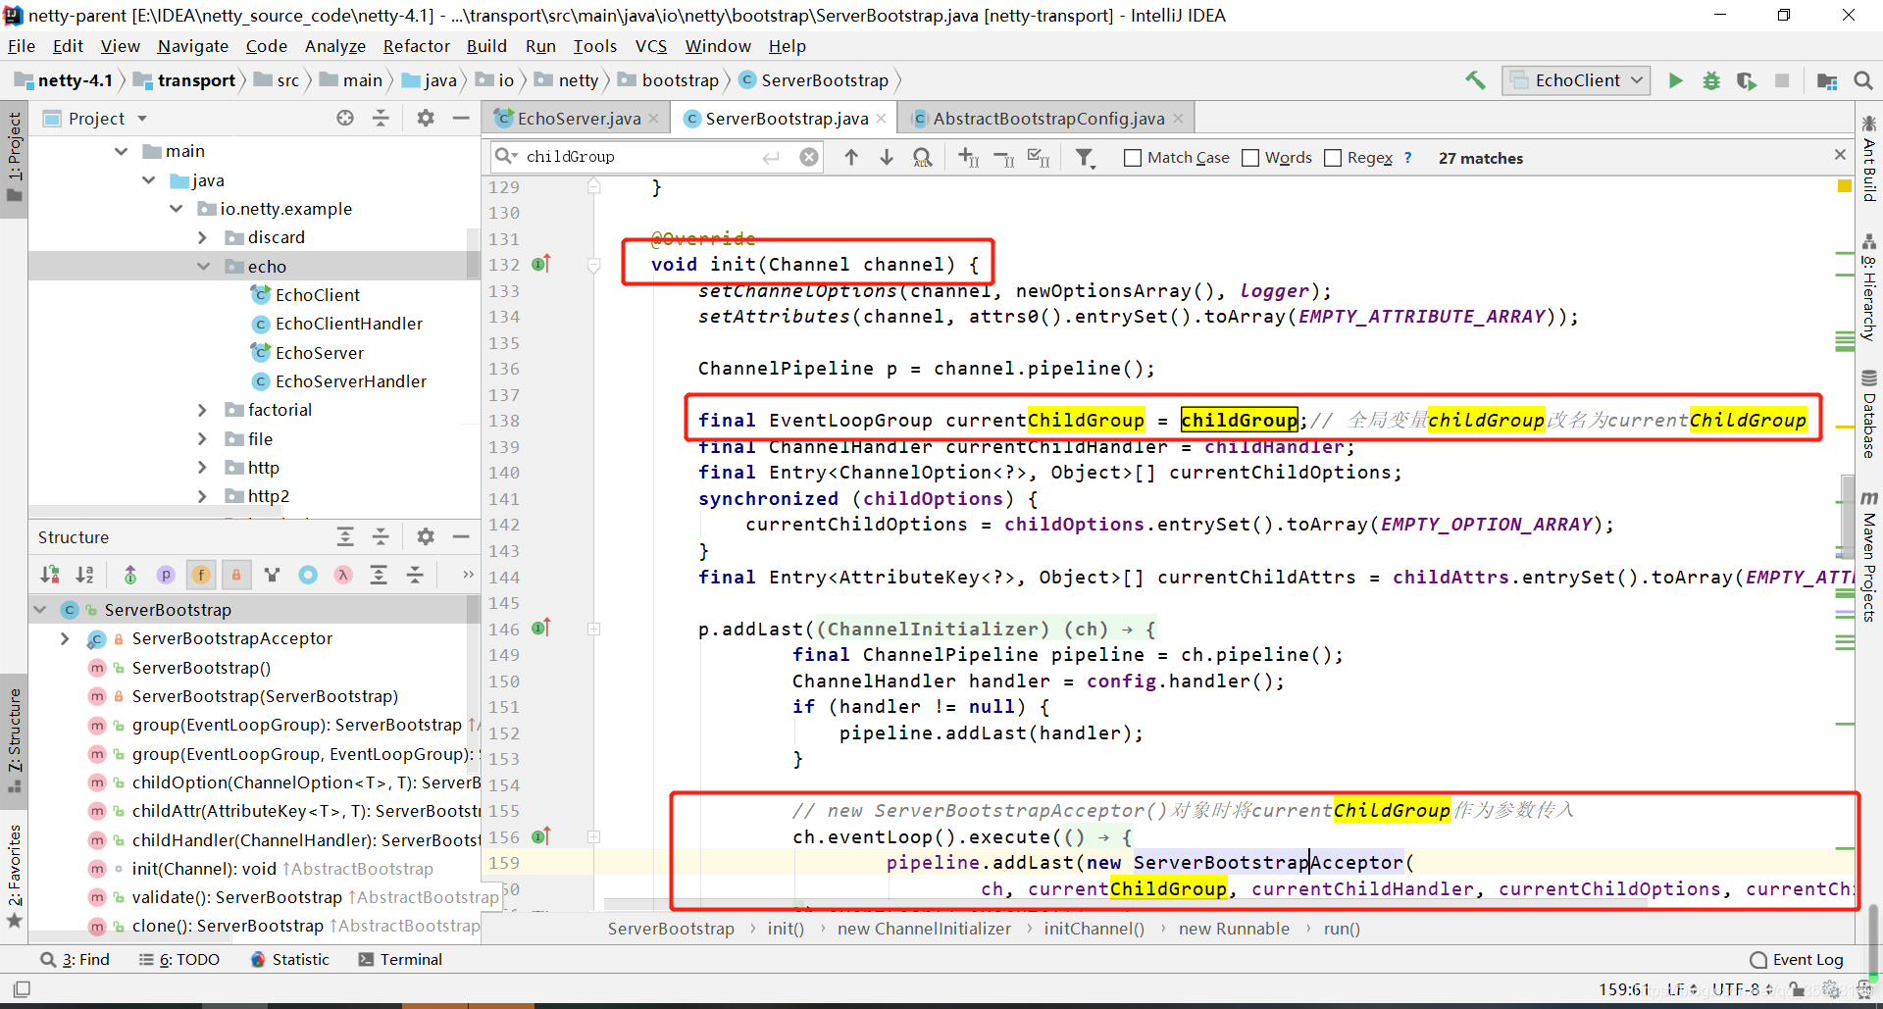1883x1009 pixels.
Task: Enable Match Case checkbox
Action: 1133,158
